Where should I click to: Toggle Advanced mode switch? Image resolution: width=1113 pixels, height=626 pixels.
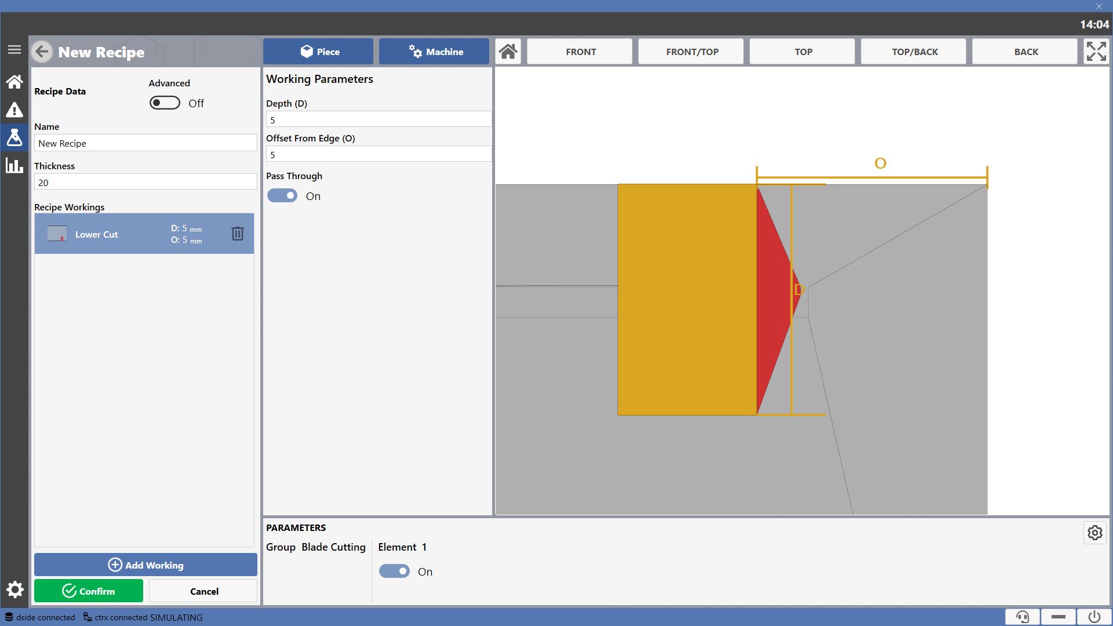[165, 103]
